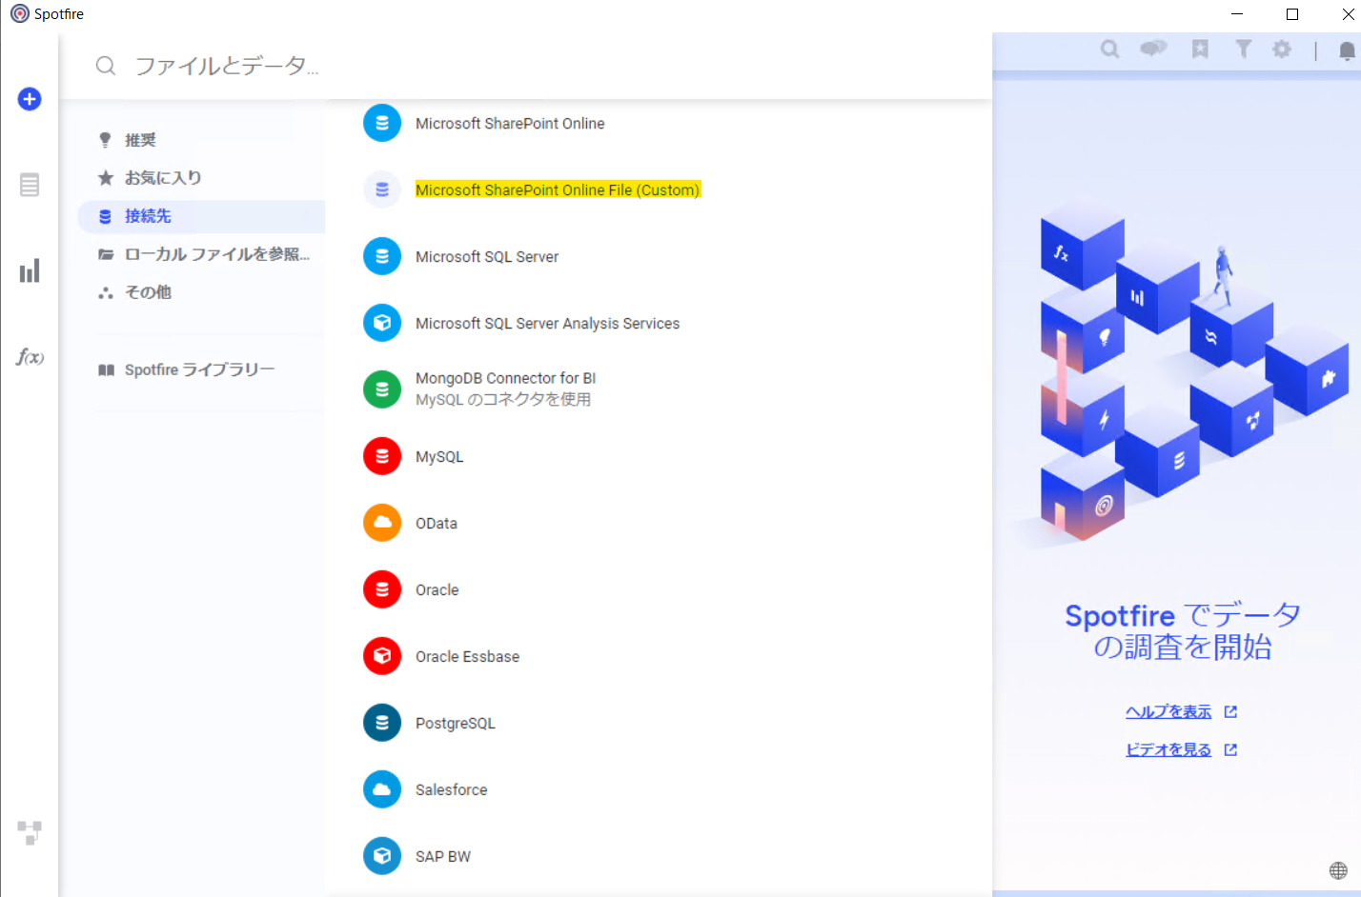The width and height of the screenshot is (1361, 897).
Task: Click the ビデオを見る link
Action: click(x=1168, y=749)
